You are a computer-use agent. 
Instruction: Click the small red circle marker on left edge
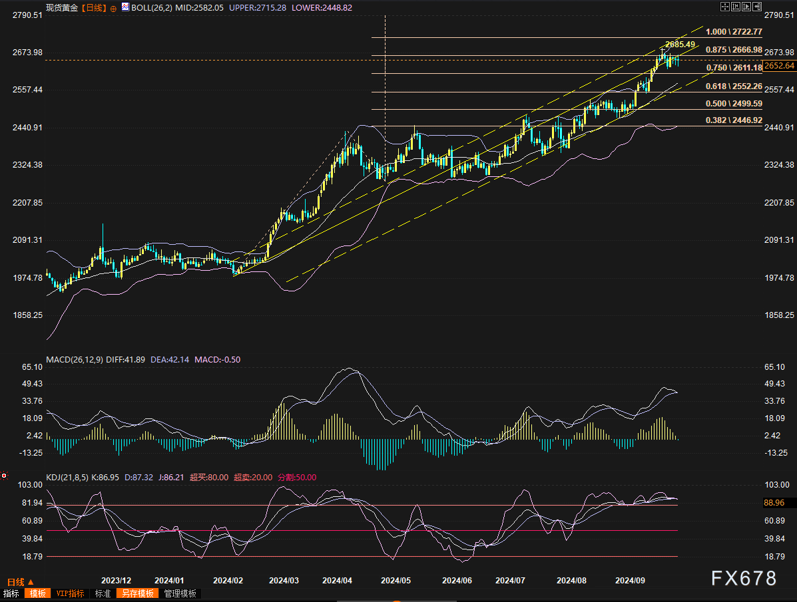point(4,476)
